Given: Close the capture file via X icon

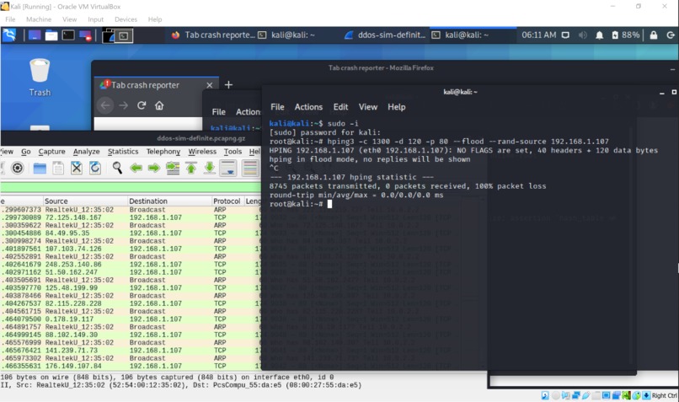Looking at the screenshot, I should coord(77,168).
